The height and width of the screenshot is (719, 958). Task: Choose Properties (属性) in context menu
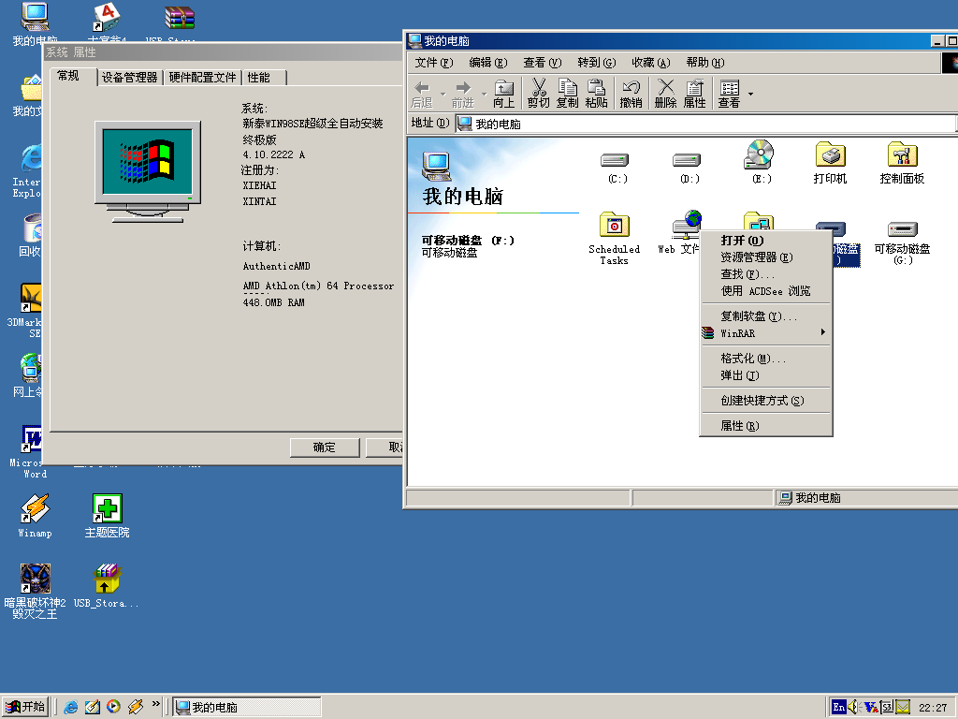(765, 426)
